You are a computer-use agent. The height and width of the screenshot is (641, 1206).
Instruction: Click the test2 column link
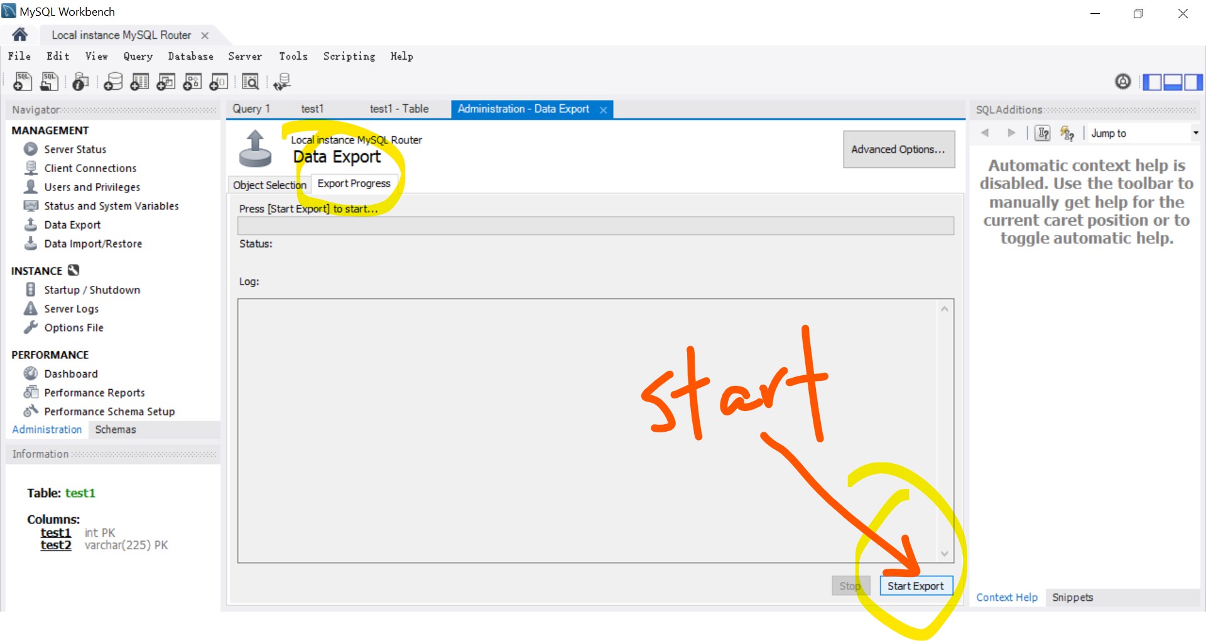(x=56, y=545)
